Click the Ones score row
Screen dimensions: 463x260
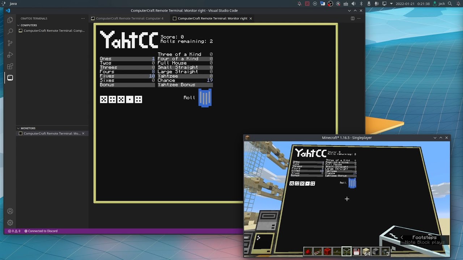click(x=127, y=58)
